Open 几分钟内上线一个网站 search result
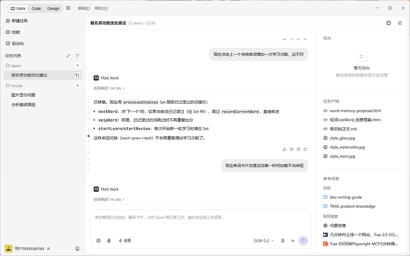Image resolution: width=410 pixels, height=256 pixels. point(361,235)
